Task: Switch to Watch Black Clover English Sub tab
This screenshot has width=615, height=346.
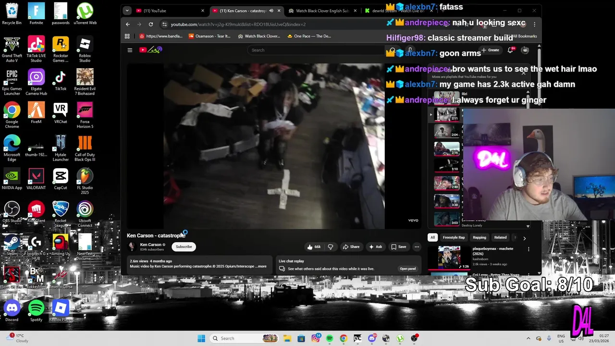Action: click(x=322, y=11)
